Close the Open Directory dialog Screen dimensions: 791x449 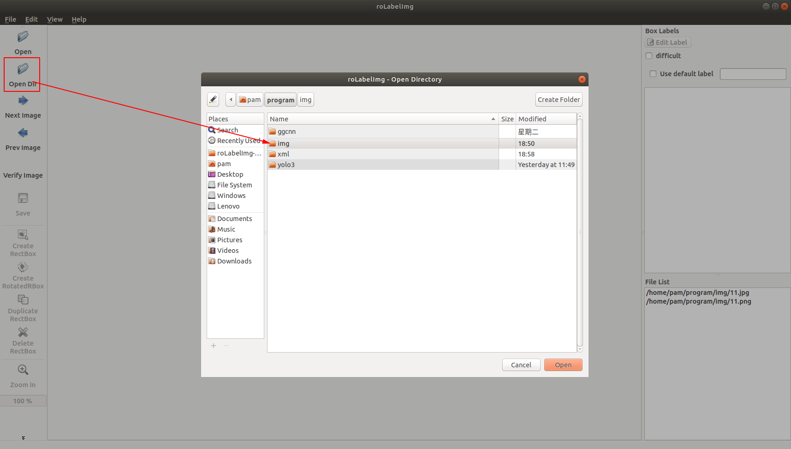582,79
